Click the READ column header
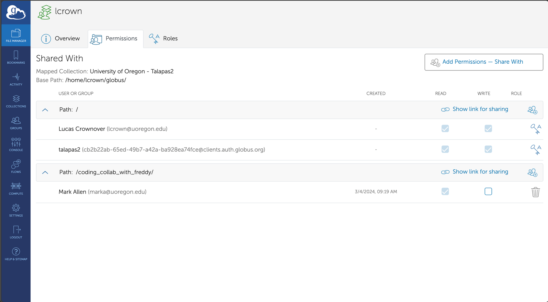 pyautogui.click(x=441, y=94)
